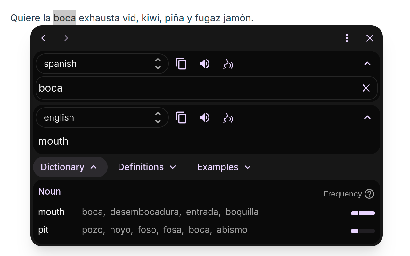Viewport: 410px width, 256px height.
Task: Go back to previous translation
Action: click(44, 38)
